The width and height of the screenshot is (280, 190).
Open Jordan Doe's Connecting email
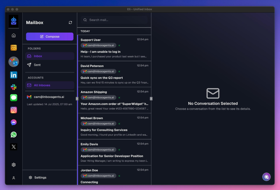[114, 175]
